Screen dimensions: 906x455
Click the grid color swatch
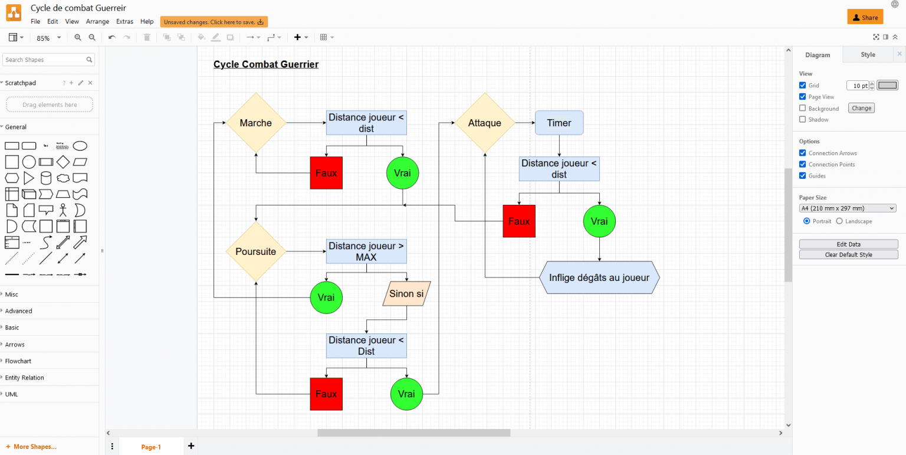[887, 85]
